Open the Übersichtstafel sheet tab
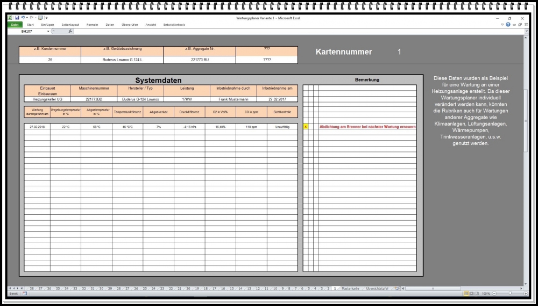 tap(377, 288)
